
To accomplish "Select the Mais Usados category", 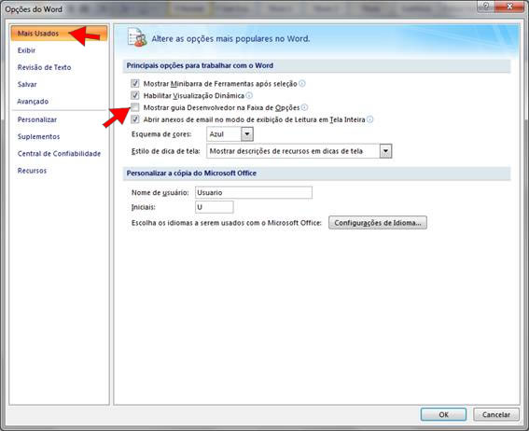I will pyautogui.click(x=59, y=33).
